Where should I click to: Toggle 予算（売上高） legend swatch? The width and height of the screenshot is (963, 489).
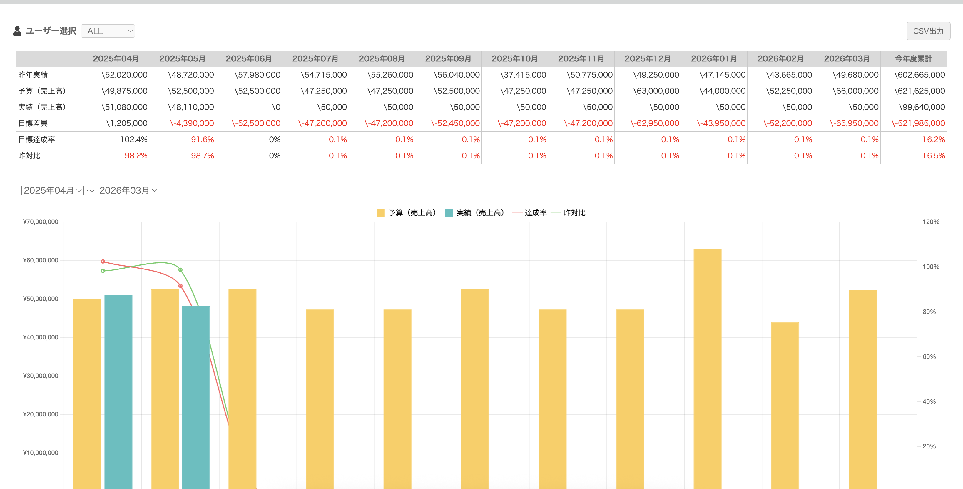381,213
